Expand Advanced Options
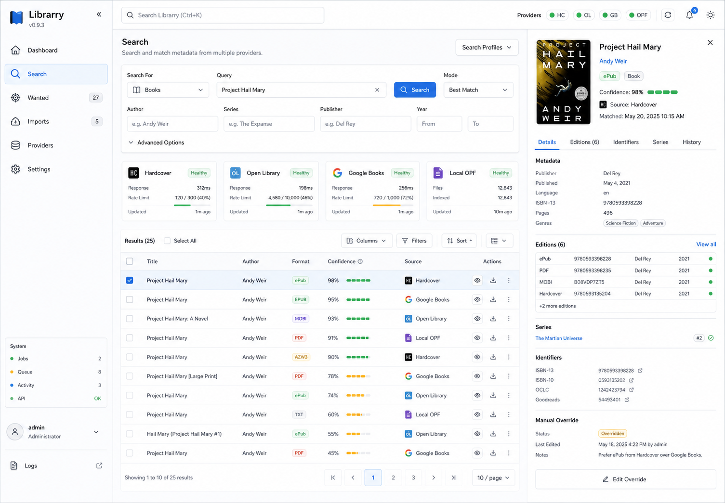Screen dimensions: 725x503 pyautogui.click(x=156, y=142)
